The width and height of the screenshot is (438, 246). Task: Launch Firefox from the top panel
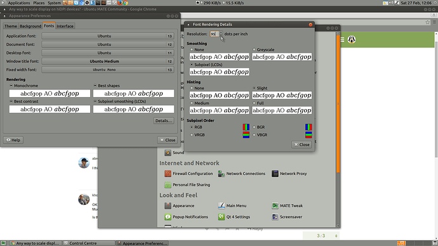coord(120,3)
